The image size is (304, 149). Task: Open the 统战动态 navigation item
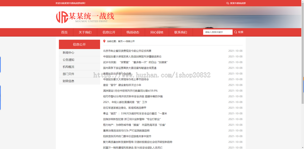(133, 32)
